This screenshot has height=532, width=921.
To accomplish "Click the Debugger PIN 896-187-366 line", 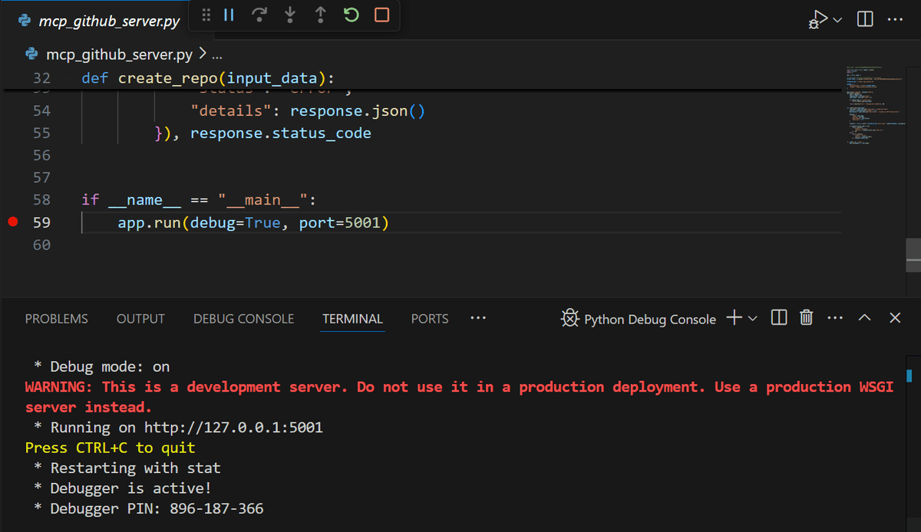I will pos(149,509).
